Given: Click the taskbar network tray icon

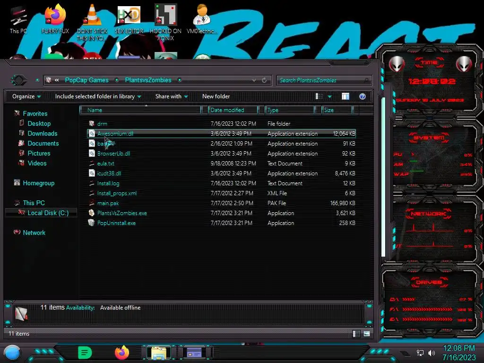Looking at the screenshot, I should [x=420, y=353].
